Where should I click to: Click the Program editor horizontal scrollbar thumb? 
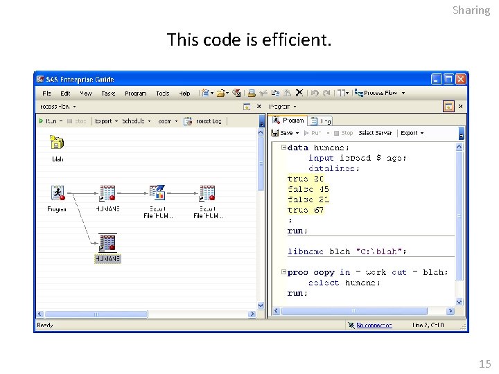(x=354, y=311)
